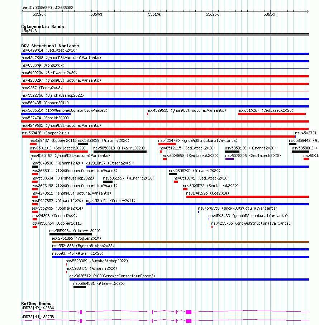Click nsv4248511 gnomADStructuralVariants label
Image resolution: width=319 pixels, height=325 pixels.
[x=71, y=193]
